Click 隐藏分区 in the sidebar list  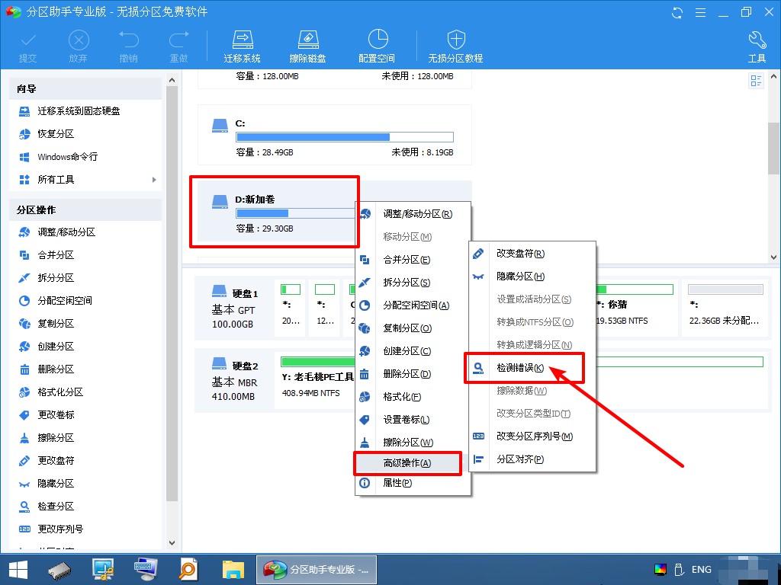[56, 484]
